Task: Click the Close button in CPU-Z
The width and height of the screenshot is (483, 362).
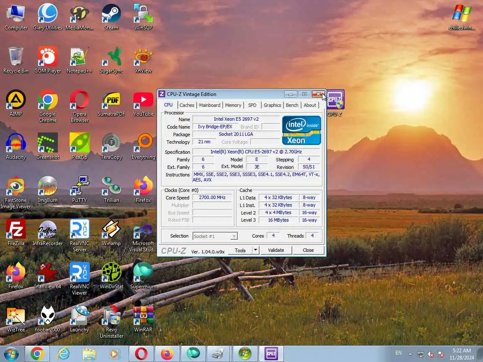Action: point(308,250)
